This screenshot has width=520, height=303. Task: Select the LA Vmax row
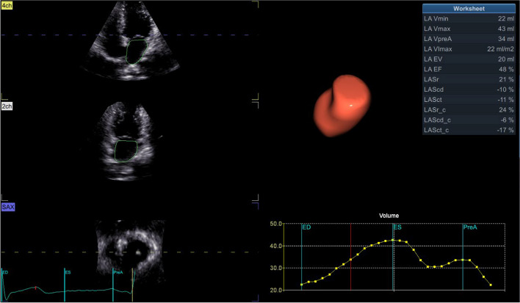coord(469,29)
